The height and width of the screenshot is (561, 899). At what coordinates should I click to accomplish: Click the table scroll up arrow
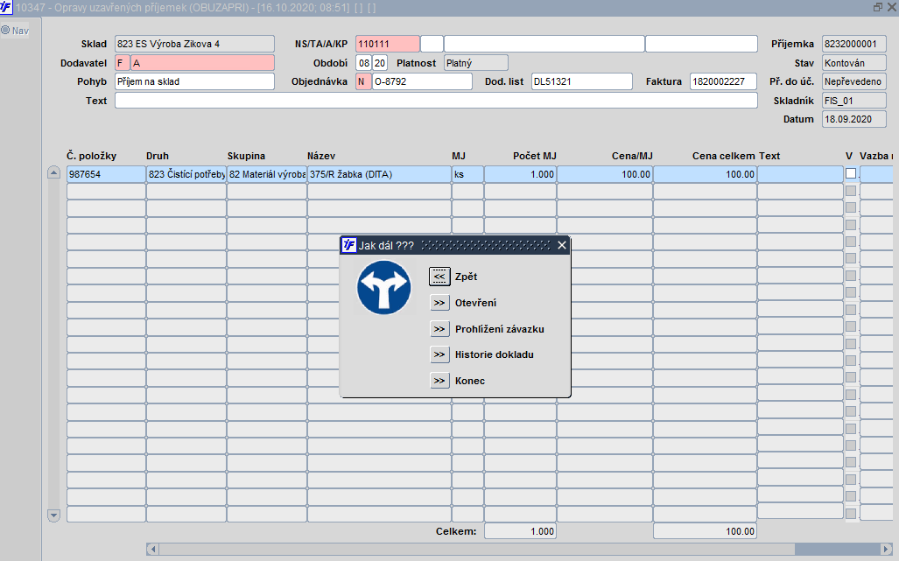53,172
